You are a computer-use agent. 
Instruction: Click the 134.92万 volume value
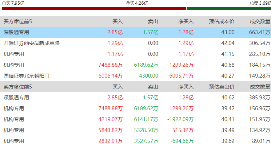260,130
